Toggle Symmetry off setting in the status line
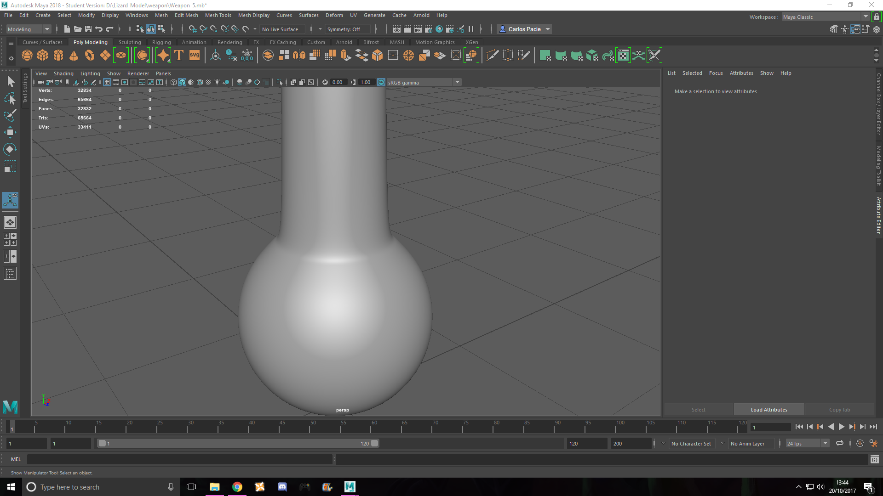883x496 pixels. pyautogui.click(x=347, y=29)
